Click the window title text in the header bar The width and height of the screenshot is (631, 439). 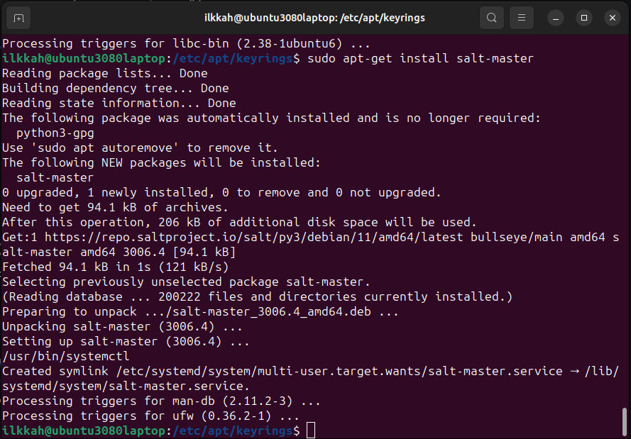(314, 18)
